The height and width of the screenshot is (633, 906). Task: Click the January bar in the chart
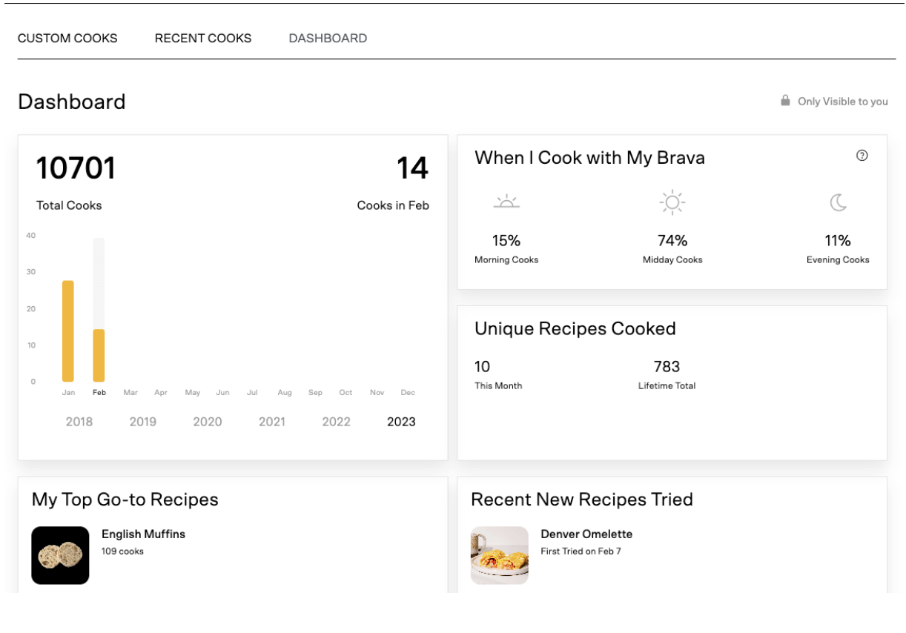click(x=68, y=331)
